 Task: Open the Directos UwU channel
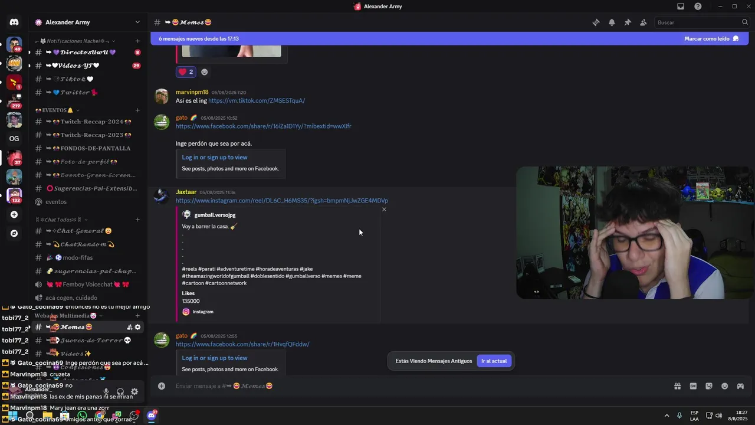(87, 52)
